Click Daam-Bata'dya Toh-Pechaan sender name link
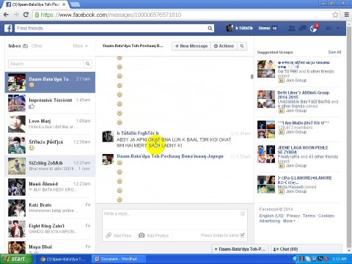Image resolution: width=352 pixels, height=264 pixels. (170, 156)
